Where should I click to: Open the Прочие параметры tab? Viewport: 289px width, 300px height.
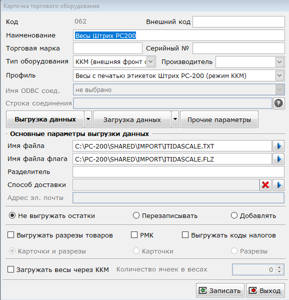tap(219, 119)
